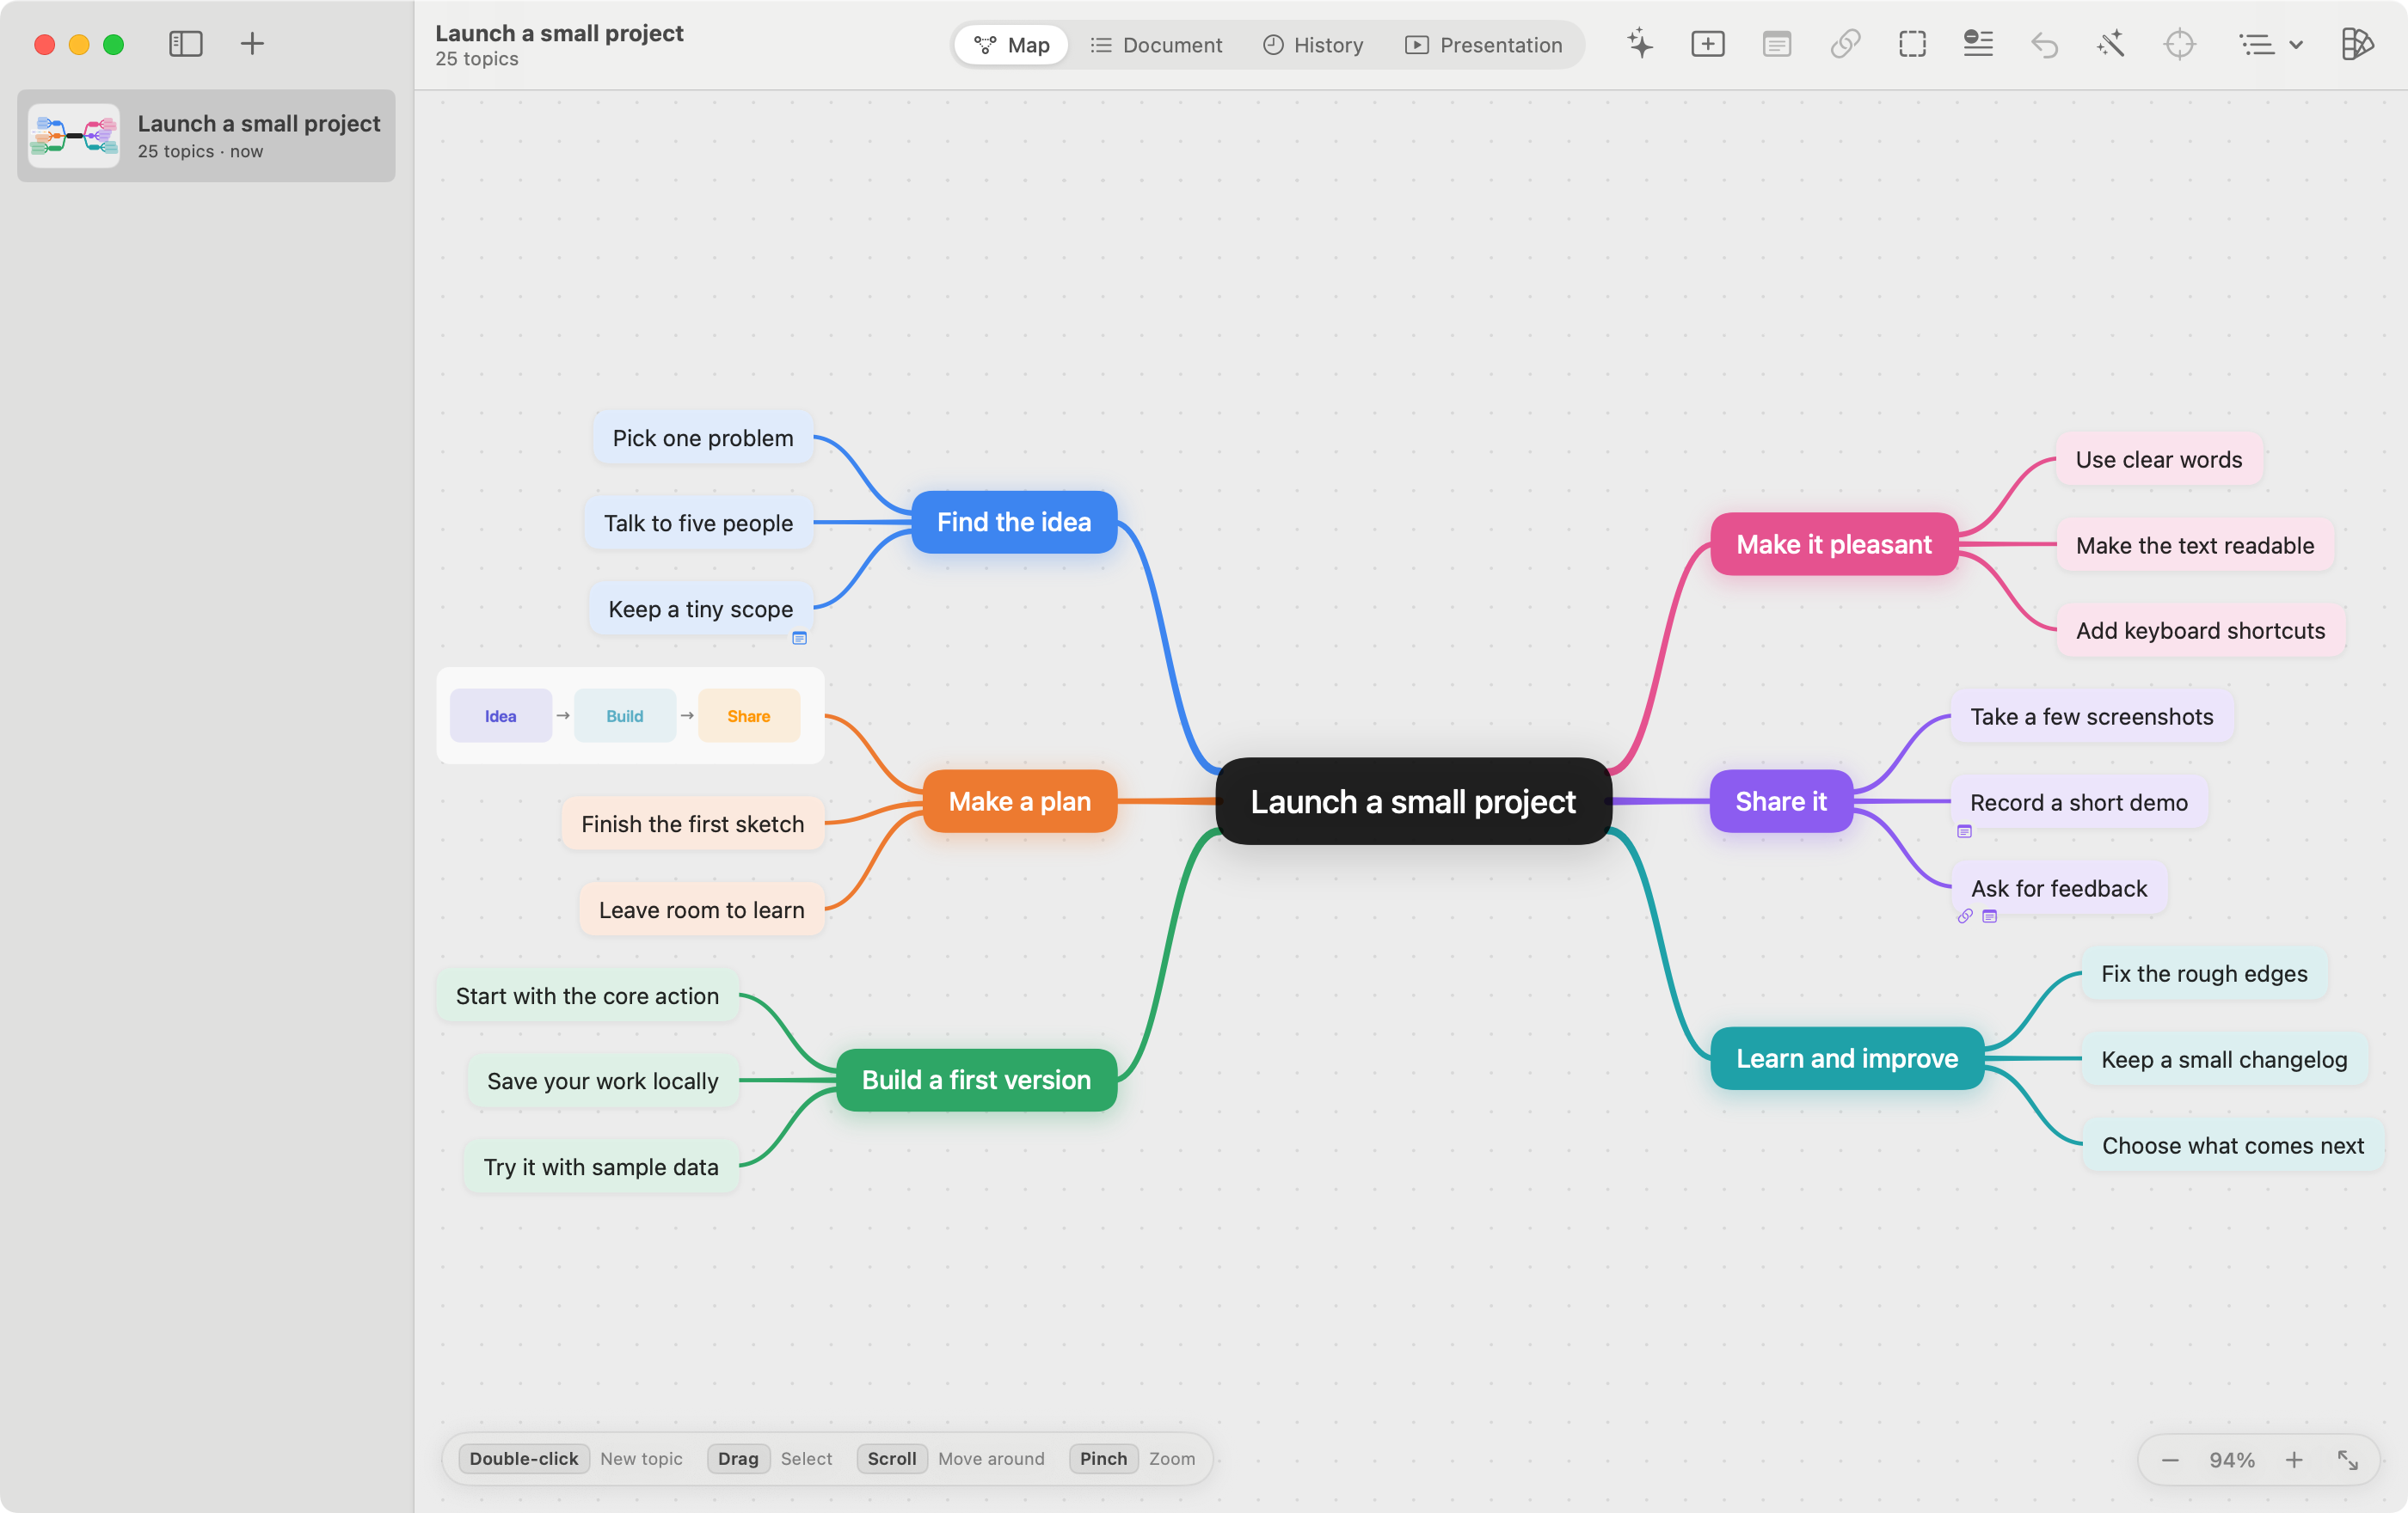Image resolution: width=2408 pixels, height=1513 pixels.
Task: Select the Find the idea branch
Action: [x=1014, y=522]
